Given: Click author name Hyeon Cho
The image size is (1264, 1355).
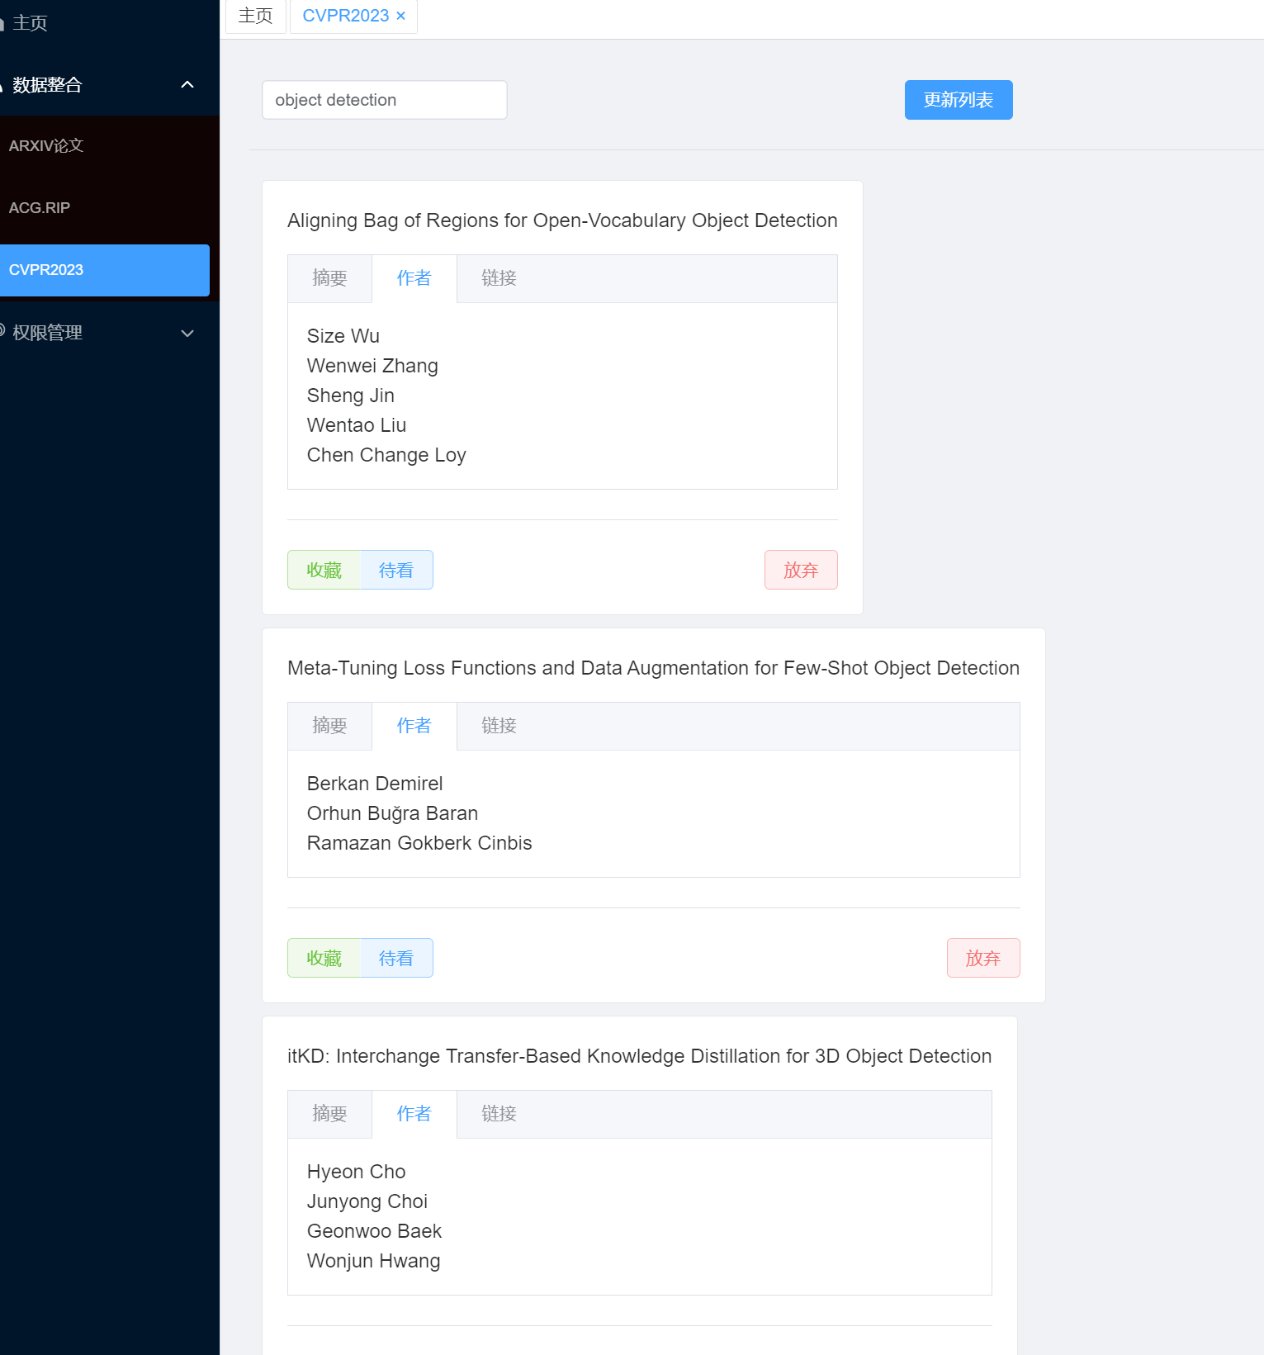Looking at the screenshot, I should click(357, 1172).
